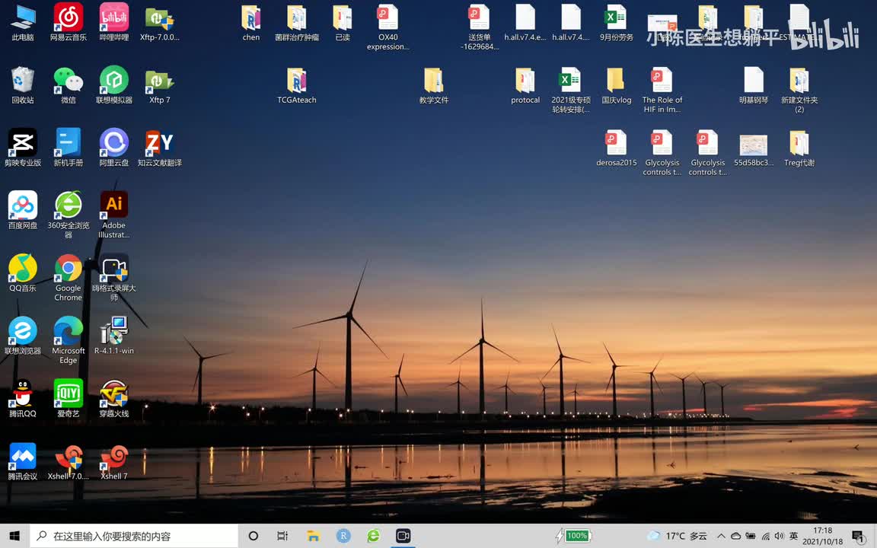Switch the input language indicator 英
The width and height of the screenshot is (877, 548).
coord(794,536)
